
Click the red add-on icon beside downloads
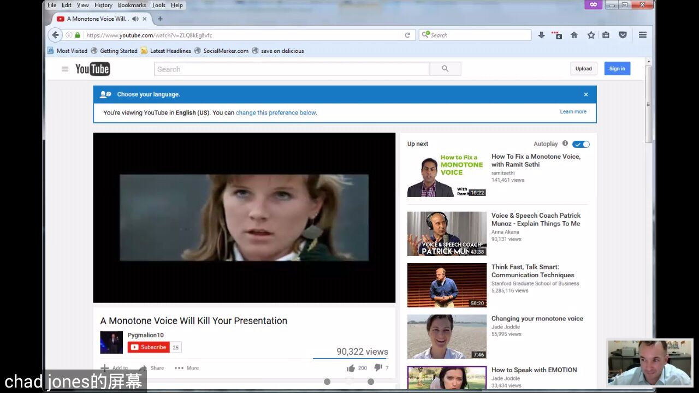point(556,35)
